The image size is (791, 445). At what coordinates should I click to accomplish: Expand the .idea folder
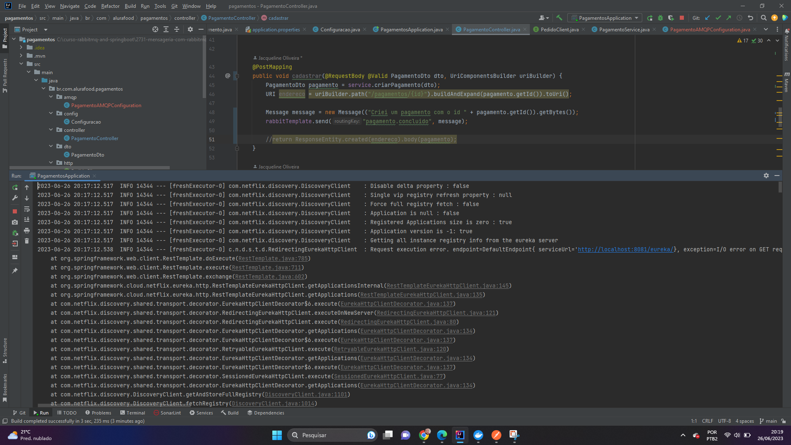pyautogui.click(x=21, y=47)
